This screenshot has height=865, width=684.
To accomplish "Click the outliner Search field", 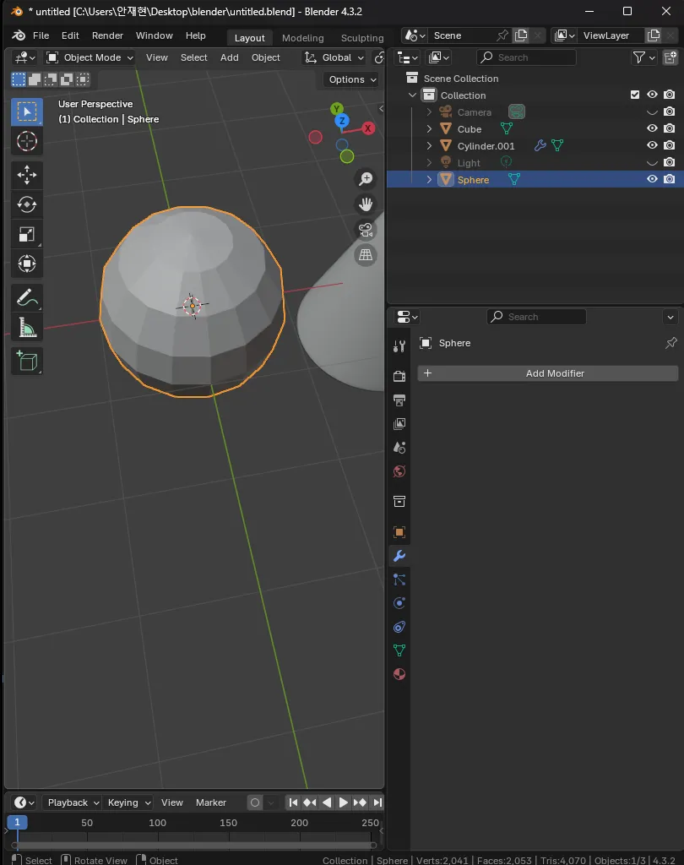I will [x=526, y=57].
